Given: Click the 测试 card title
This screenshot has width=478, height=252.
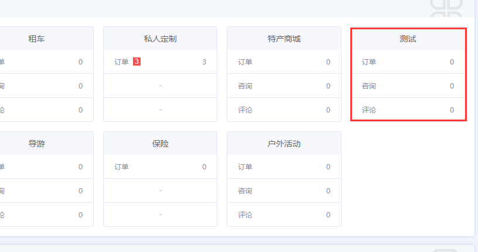Looking at the screenshot, I should [x=408, y=39].
